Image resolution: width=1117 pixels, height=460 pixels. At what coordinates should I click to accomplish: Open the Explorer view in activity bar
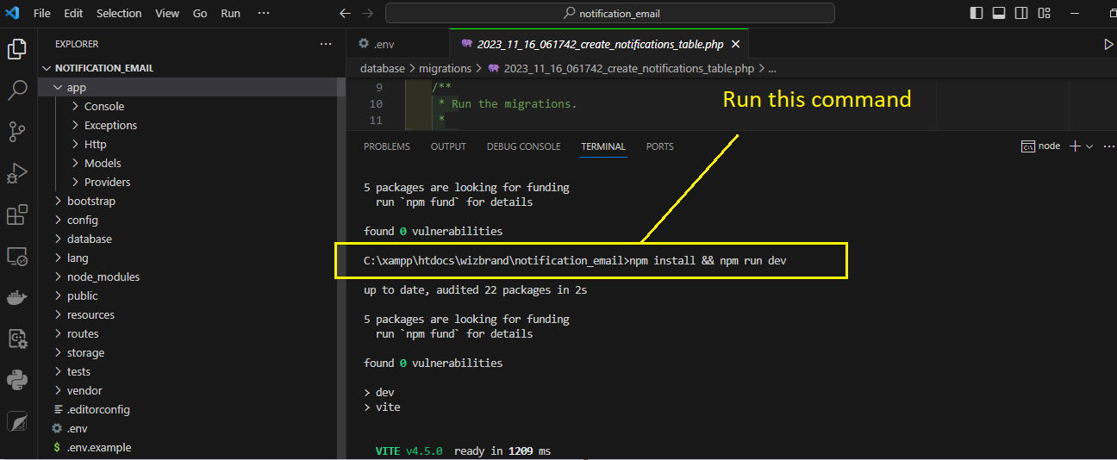pos(17,49)
